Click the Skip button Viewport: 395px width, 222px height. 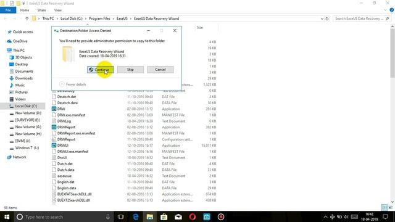tap(130, 70)
